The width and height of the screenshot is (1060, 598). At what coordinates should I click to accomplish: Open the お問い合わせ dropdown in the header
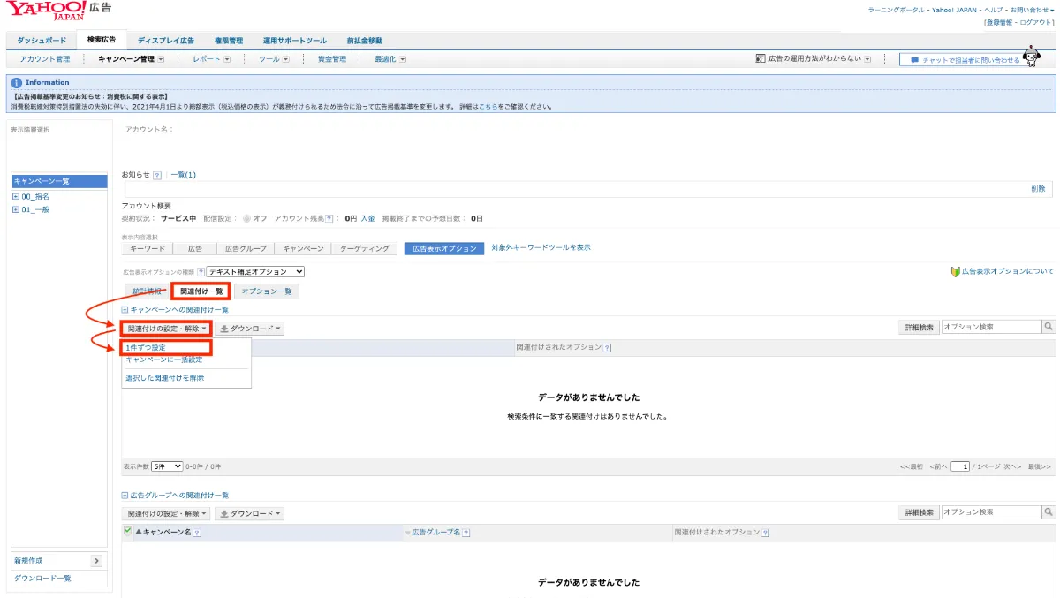tap(1032, 10)
